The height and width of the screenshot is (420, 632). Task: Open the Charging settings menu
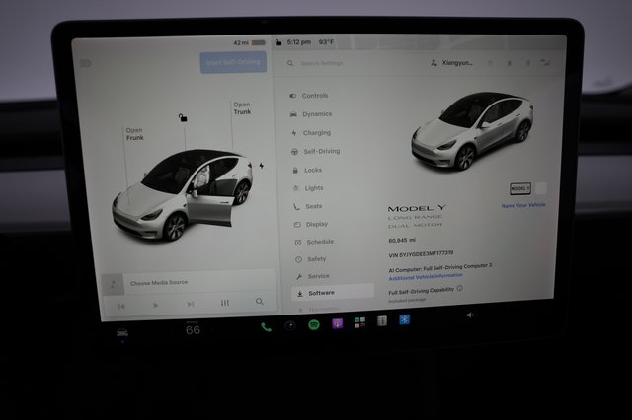pyautogui.click(x=311, y=133)
